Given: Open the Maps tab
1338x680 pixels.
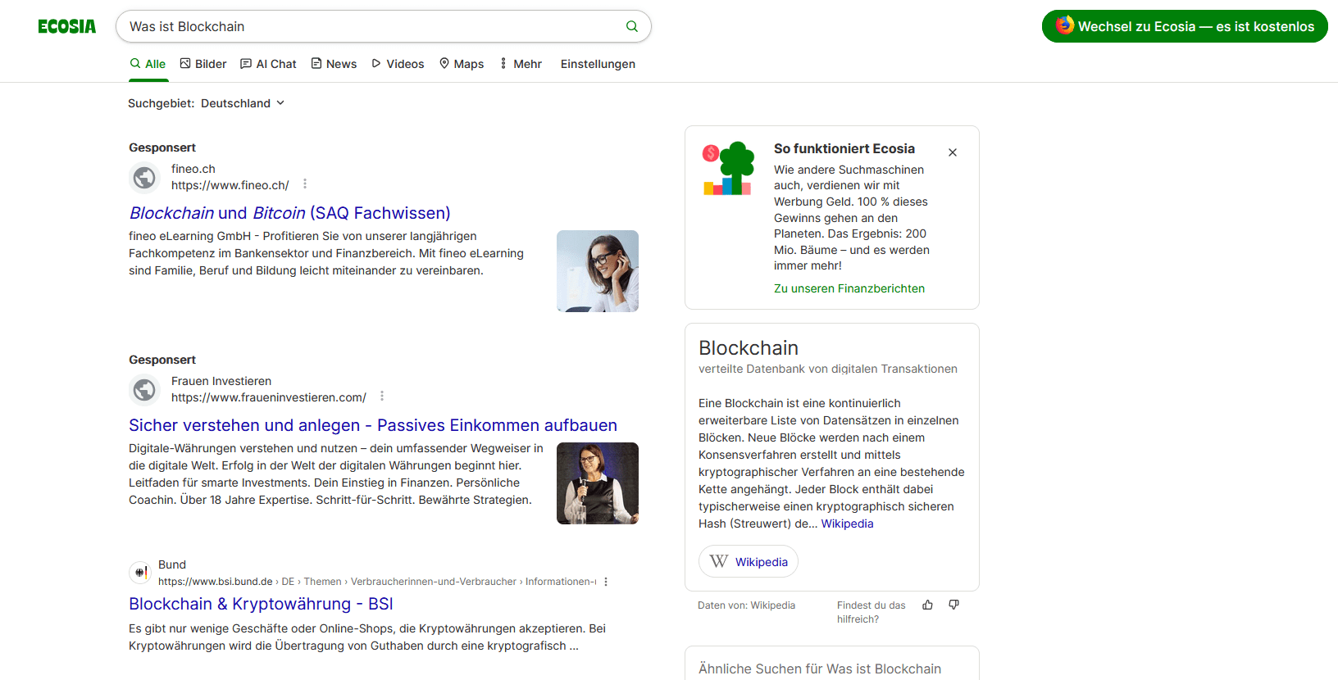Looking at the screenshot, I should [x=462, y=64].
